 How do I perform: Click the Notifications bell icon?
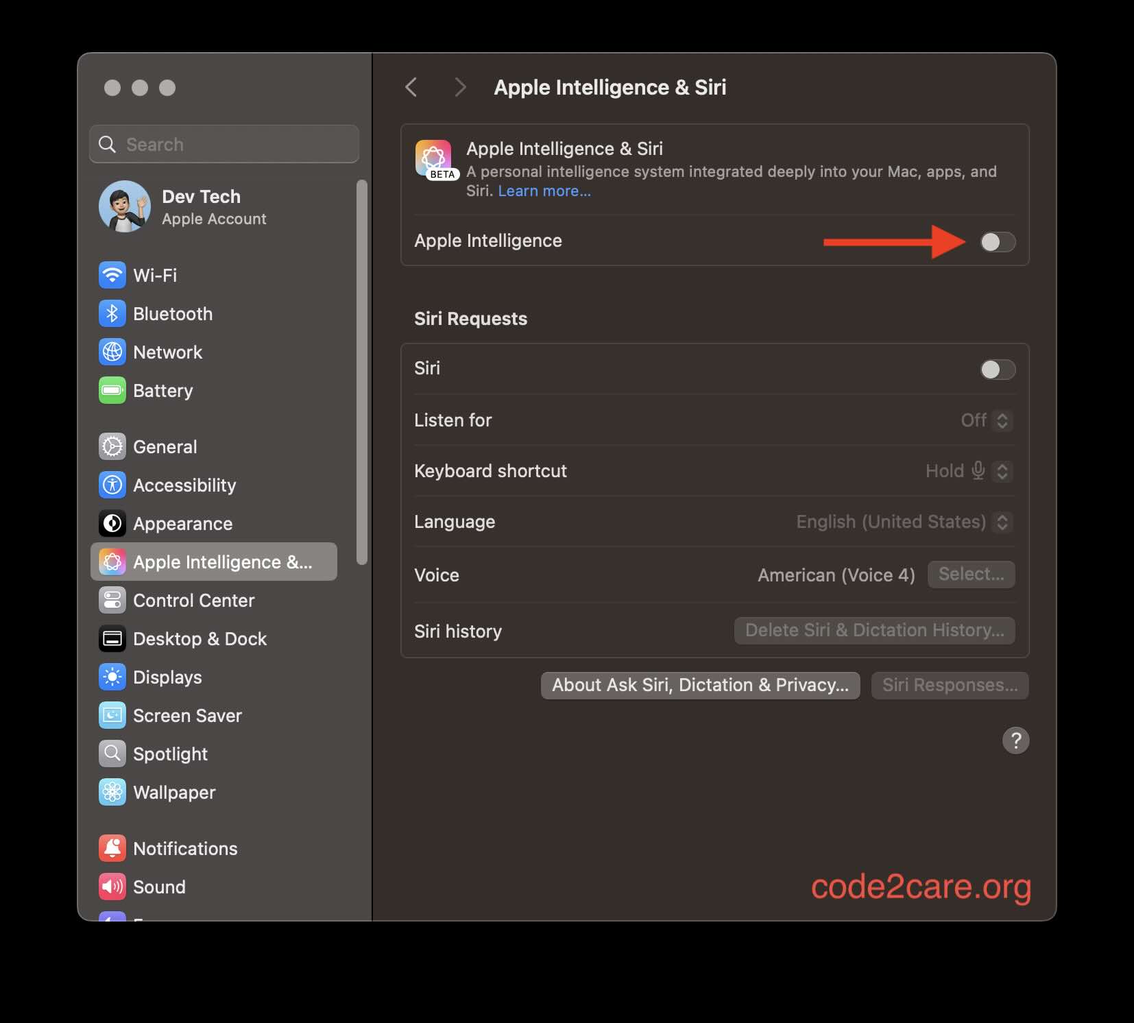112,849
